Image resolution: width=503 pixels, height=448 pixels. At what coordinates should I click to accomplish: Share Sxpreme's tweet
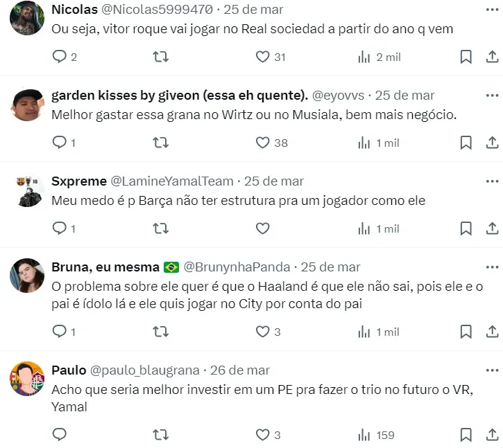point(492,229)
